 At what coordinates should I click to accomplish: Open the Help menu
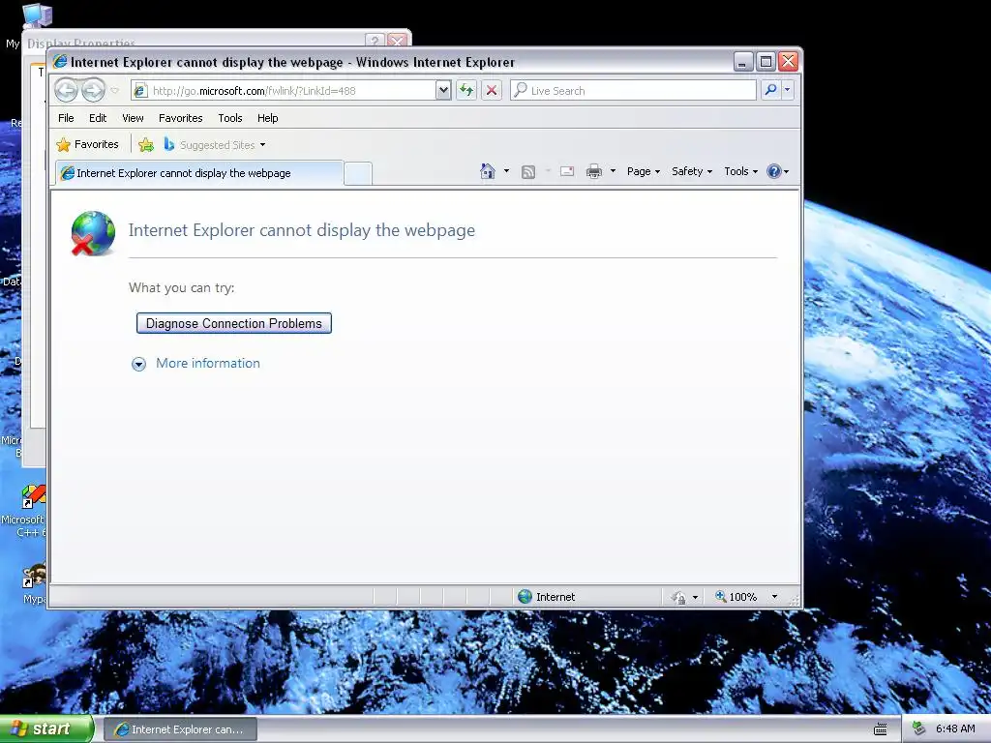(x=267, y=118)
